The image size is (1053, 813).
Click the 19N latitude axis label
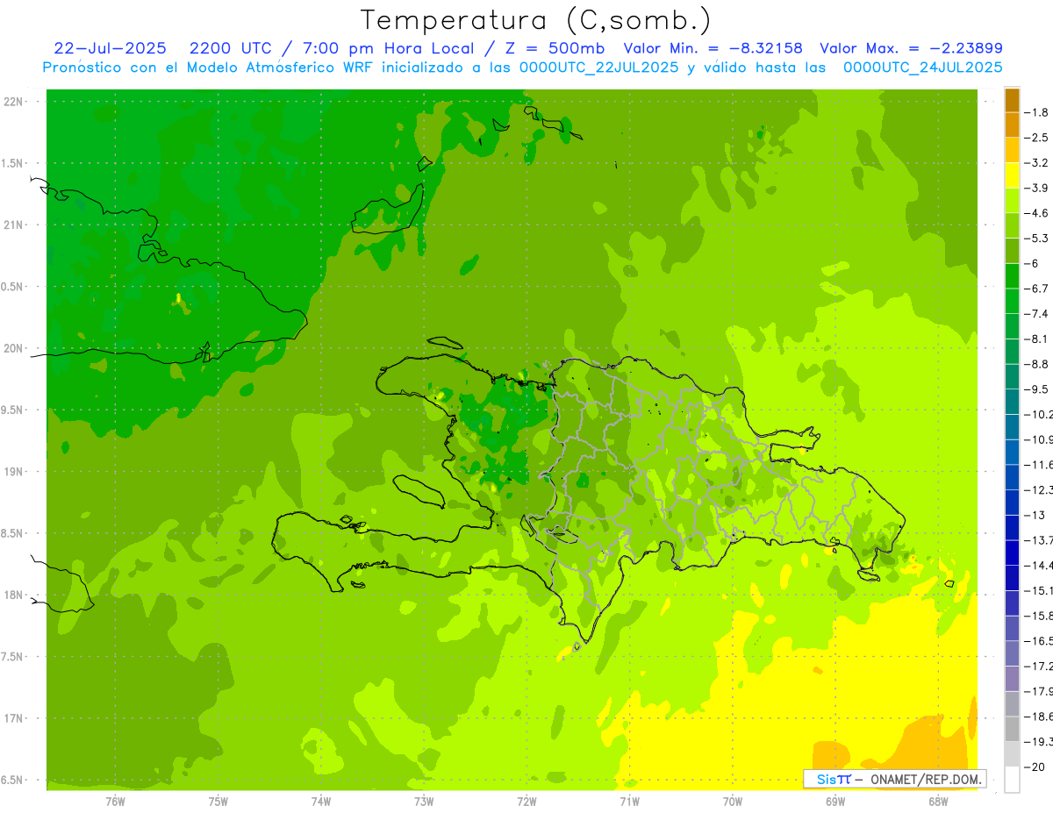13,472
